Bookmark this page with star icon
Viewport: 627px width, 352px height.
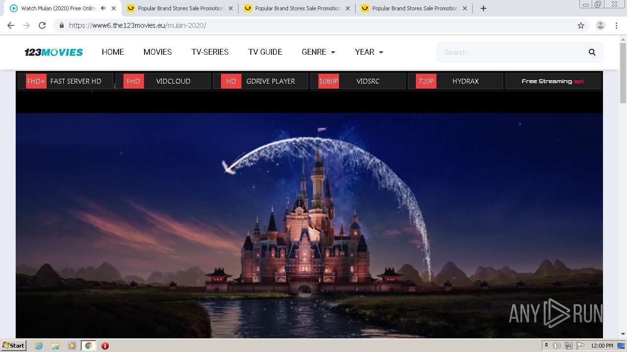[581, 25]
